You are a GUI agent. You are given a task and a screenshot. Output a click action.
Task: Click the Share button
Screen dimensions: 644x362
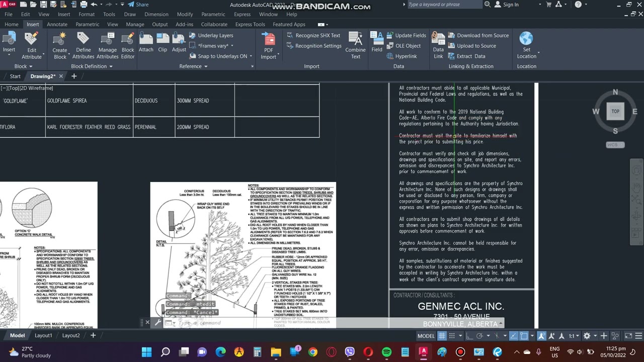tap(138, 5)
